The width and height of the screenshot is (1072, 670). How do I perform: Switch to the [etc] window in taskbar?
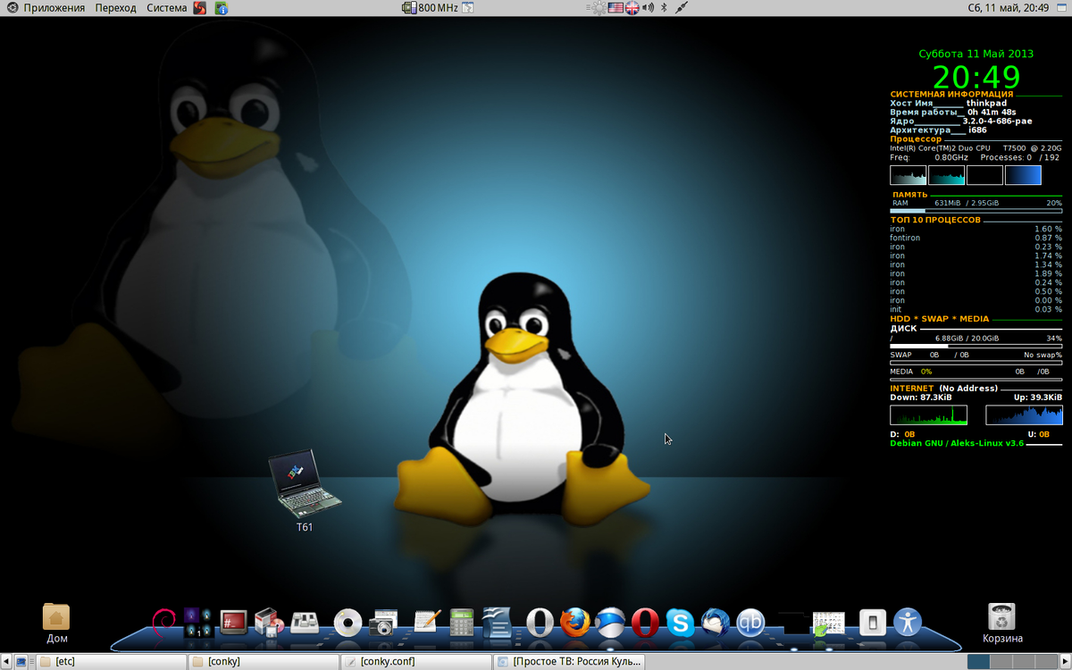tap(112, 662)
